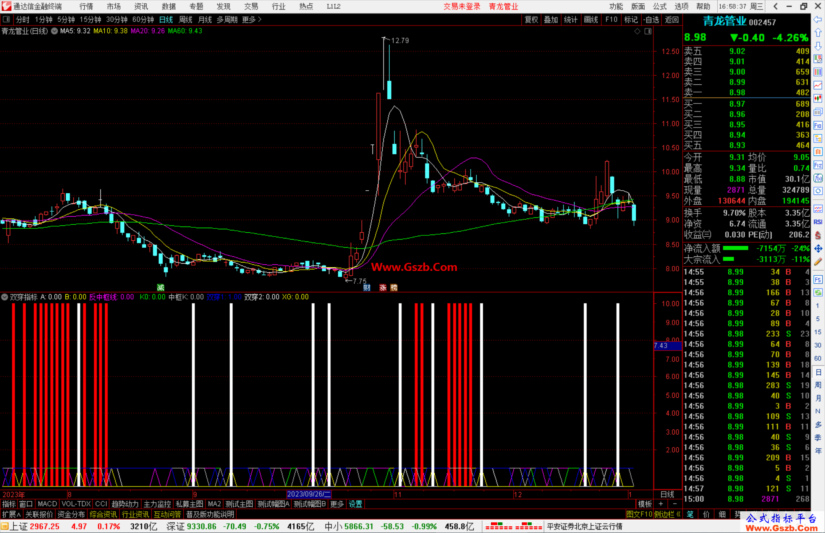Click the green 大宗流入 bar
Screen dimensions: 825x533
tap(729, 259)
